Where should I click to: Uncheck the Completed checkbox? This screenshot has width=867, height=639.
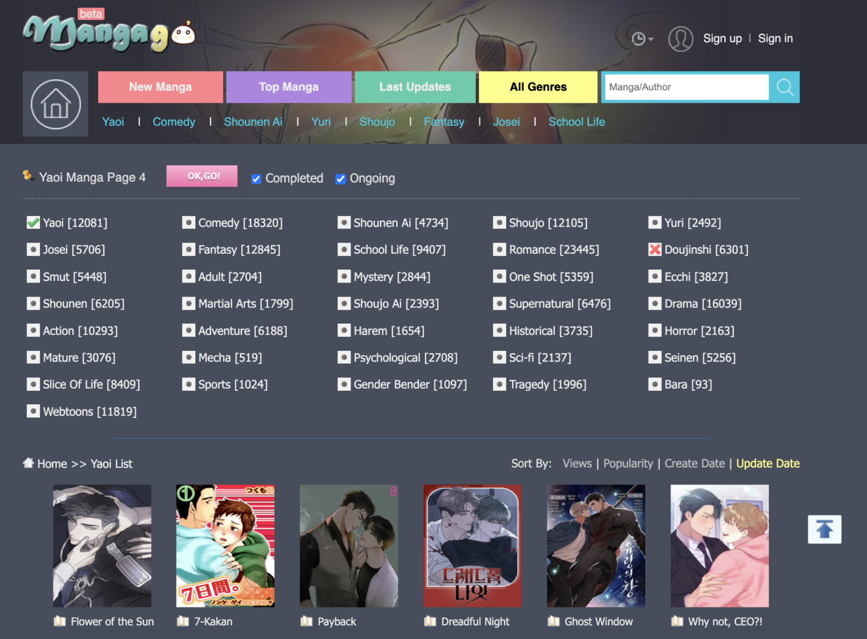coord(256,178)
